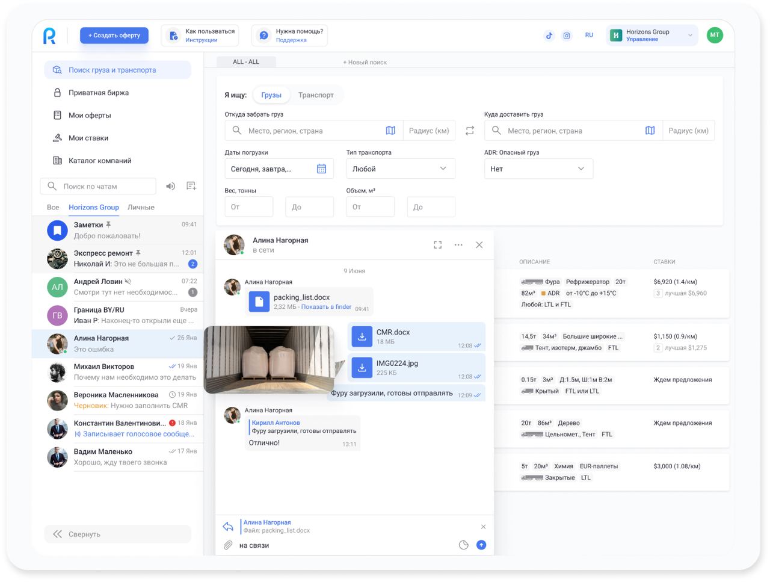This screenshot has height=582, width=770.
Task: Click weight От field
Action: click(x=249, y=207)
